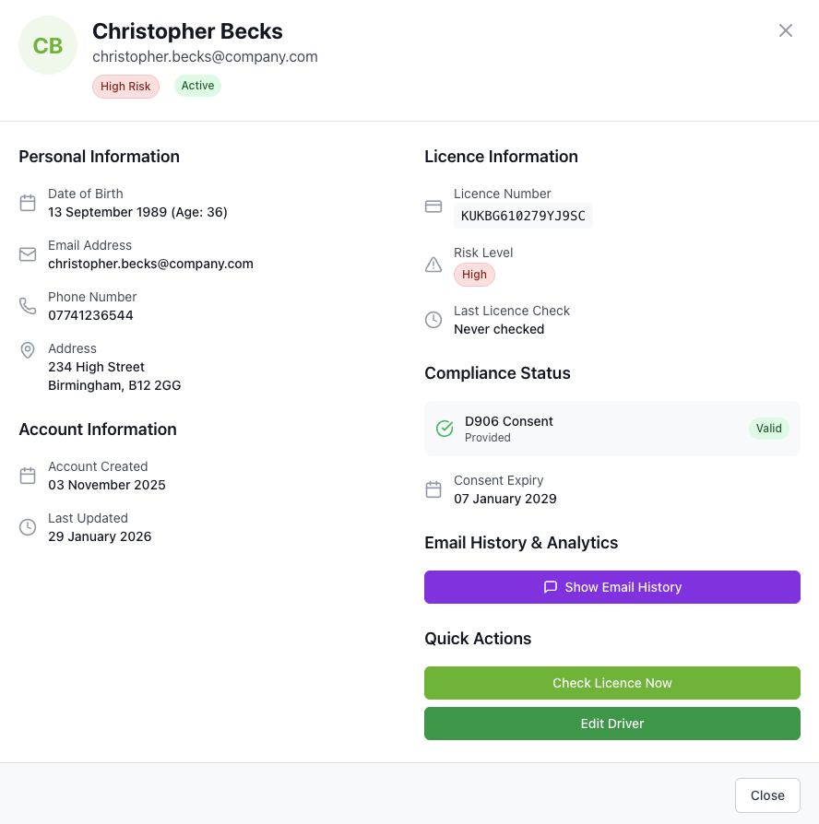Click the calendar icon beside Date of Birth
This screenshot has height=824, width=819.
tap(28, 203)
